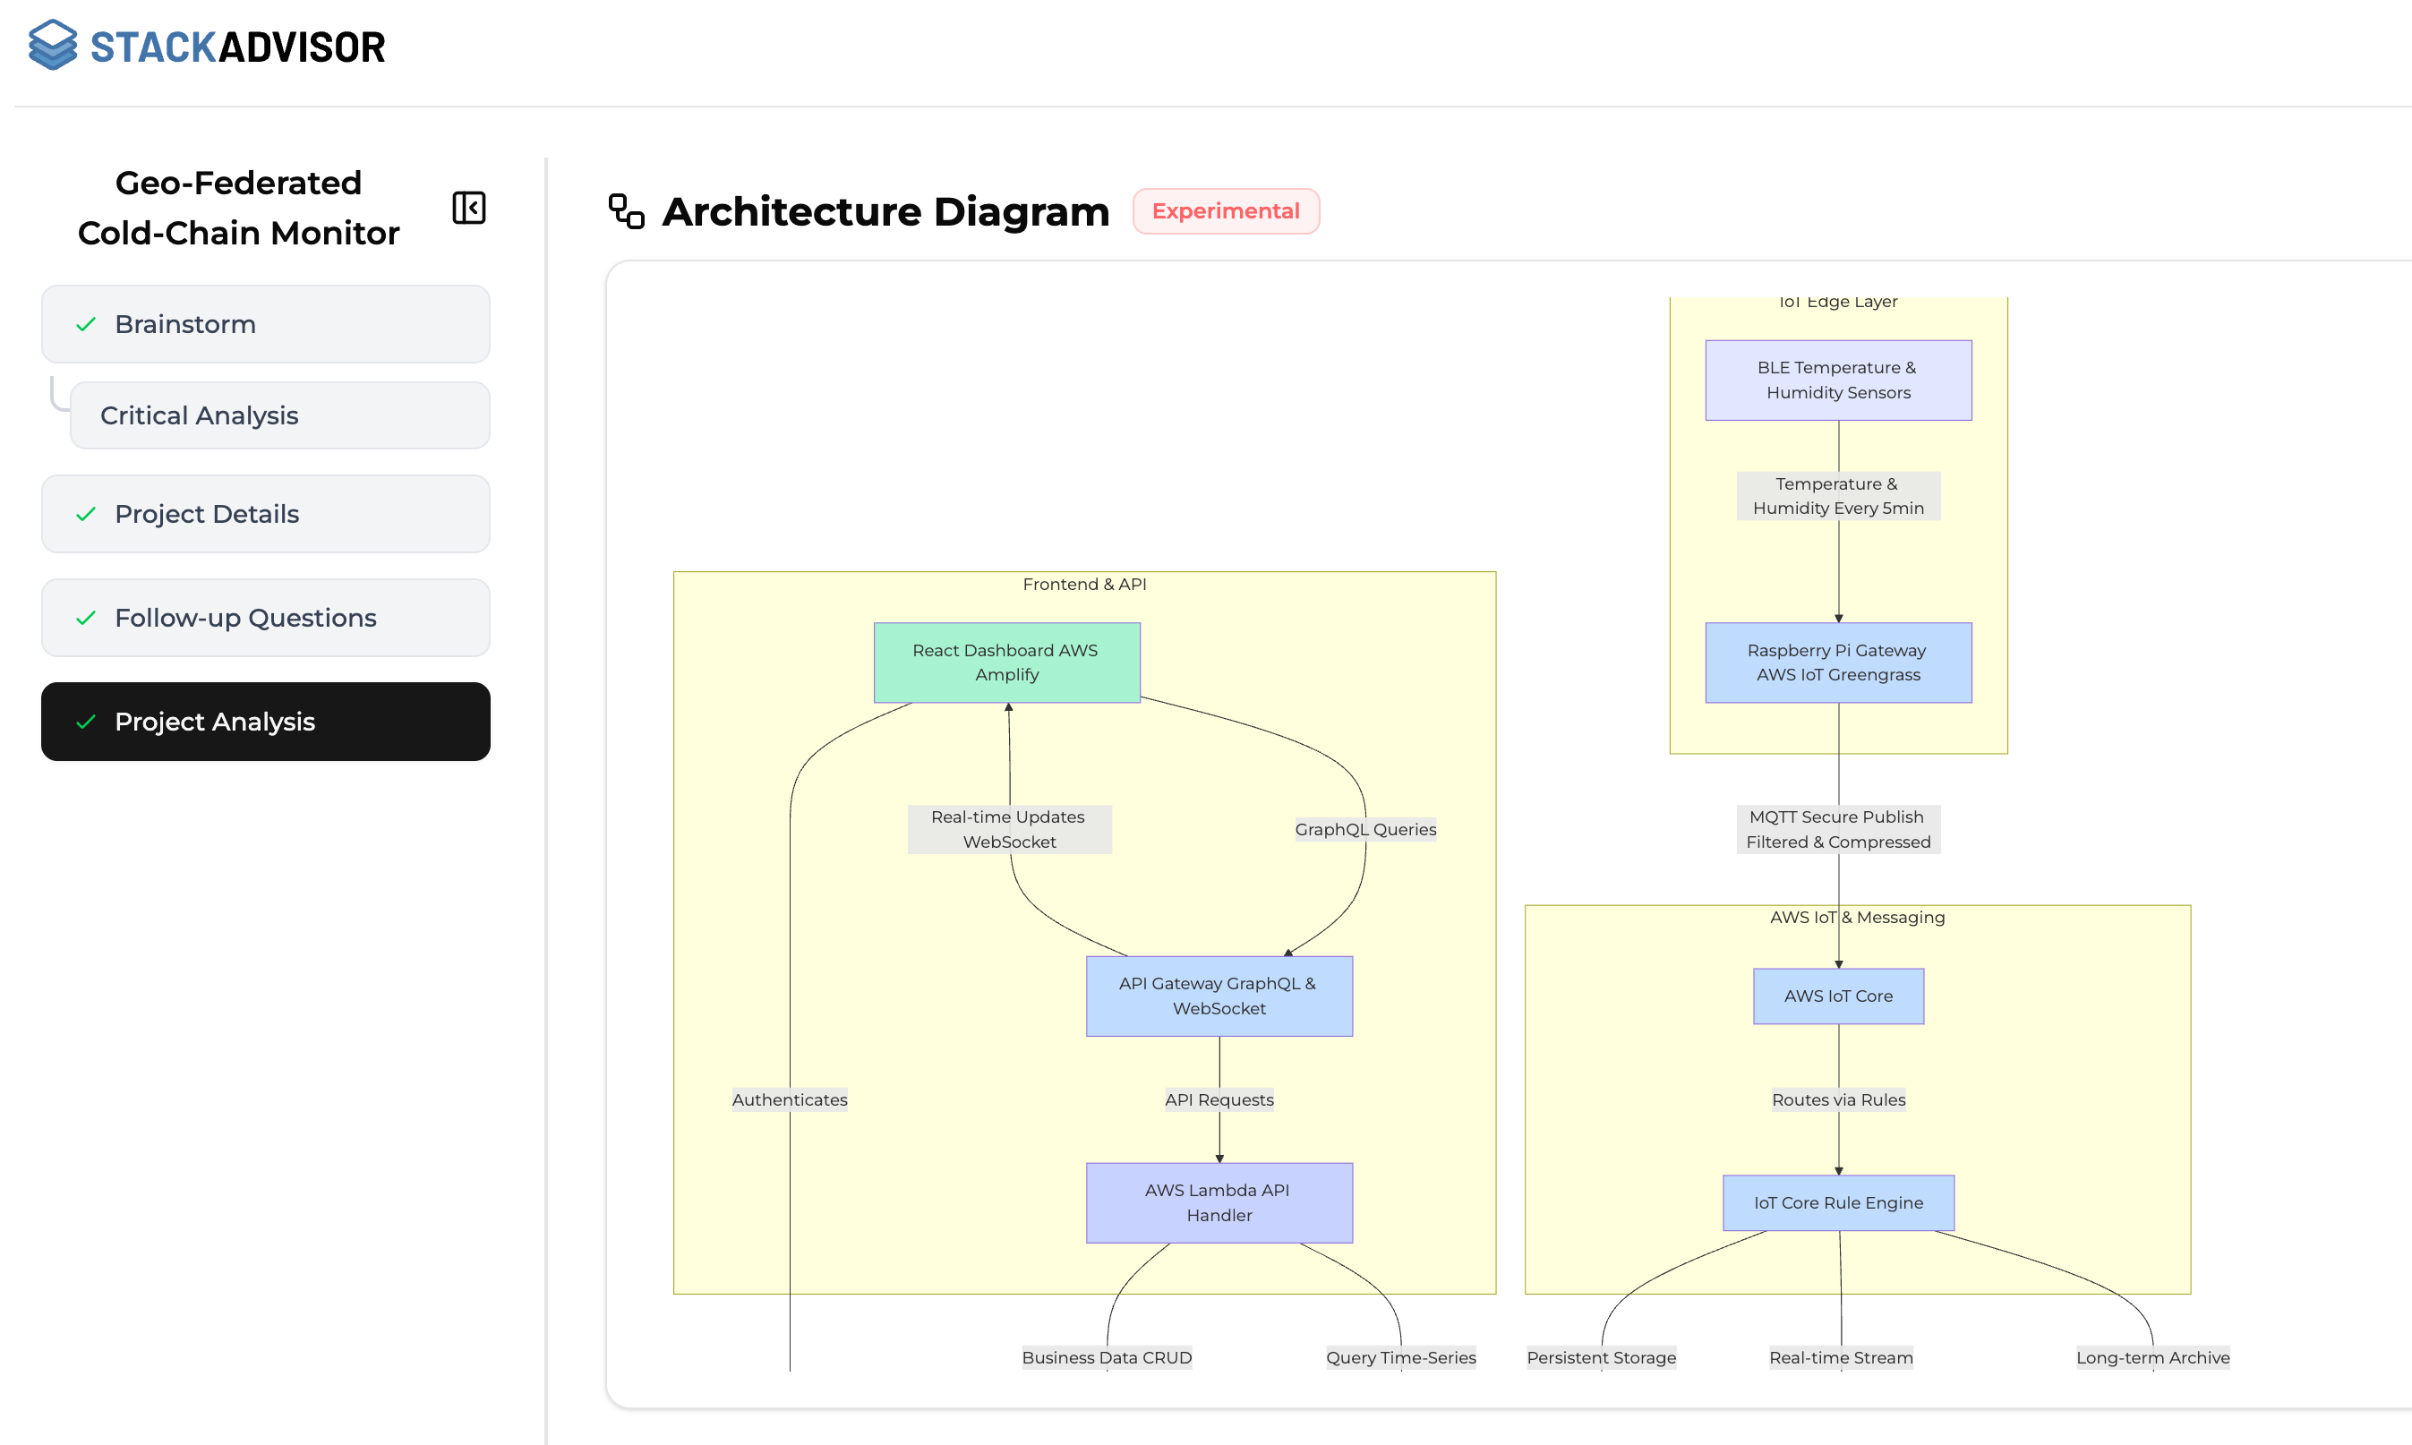Open the Follow-up Questions step
This screenshot has height=1445, width=2412.
(245, 618)
